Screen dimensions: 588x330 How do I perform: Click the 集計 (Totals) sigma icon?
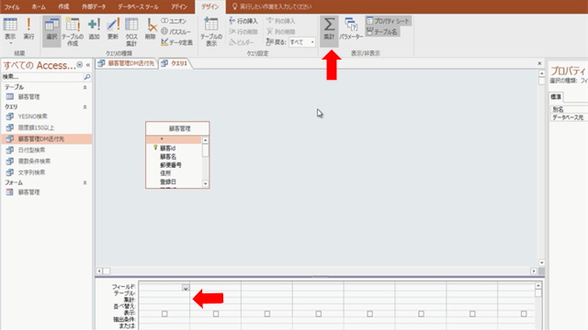coord(329,29)
